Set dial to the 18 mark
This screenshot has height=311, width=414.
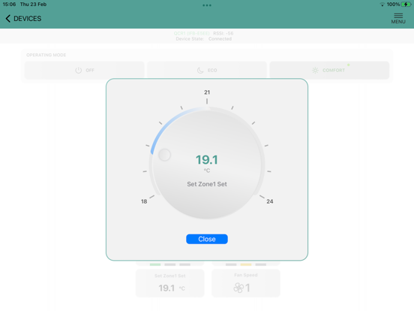[144, 201]
